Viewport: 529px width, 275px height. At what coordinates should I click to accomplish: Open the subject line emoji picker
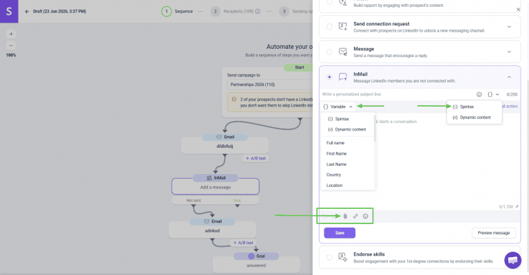click(x=479, y=95)
